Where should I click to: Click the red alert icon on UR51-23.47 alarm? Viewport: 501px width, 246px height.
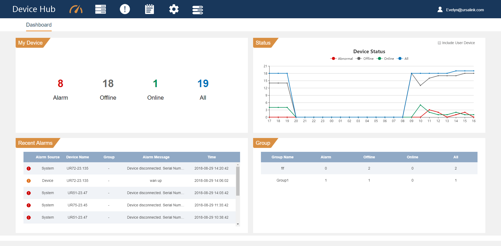click(x=29, y=193)
